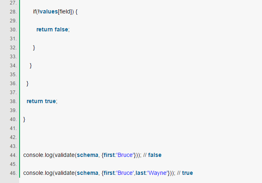The height and width of the screenshot is (183, 262).
Task: Click line number 28 in gutter
Action: (13, 12)
